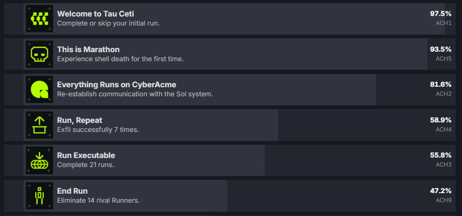Select the End Run achievement title
This screenshot has width=462, height=216.
pyautogui.click(x=72, y=190)
